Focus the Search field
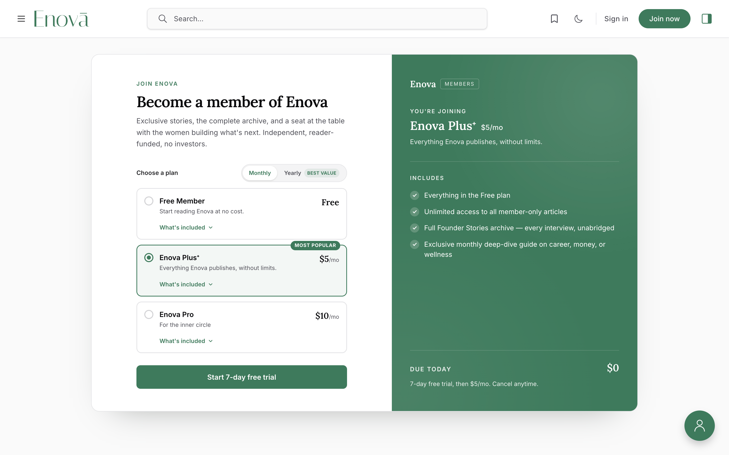 coord(317,19)
